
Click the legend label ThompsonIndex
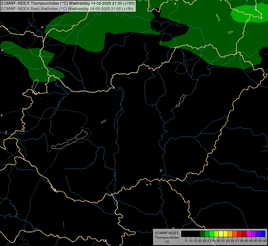point(167,238)
